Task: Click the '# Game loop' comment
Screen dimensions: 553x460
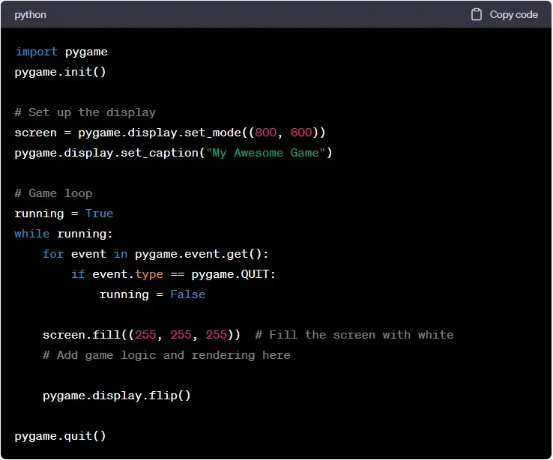Action: click(53, 193)
